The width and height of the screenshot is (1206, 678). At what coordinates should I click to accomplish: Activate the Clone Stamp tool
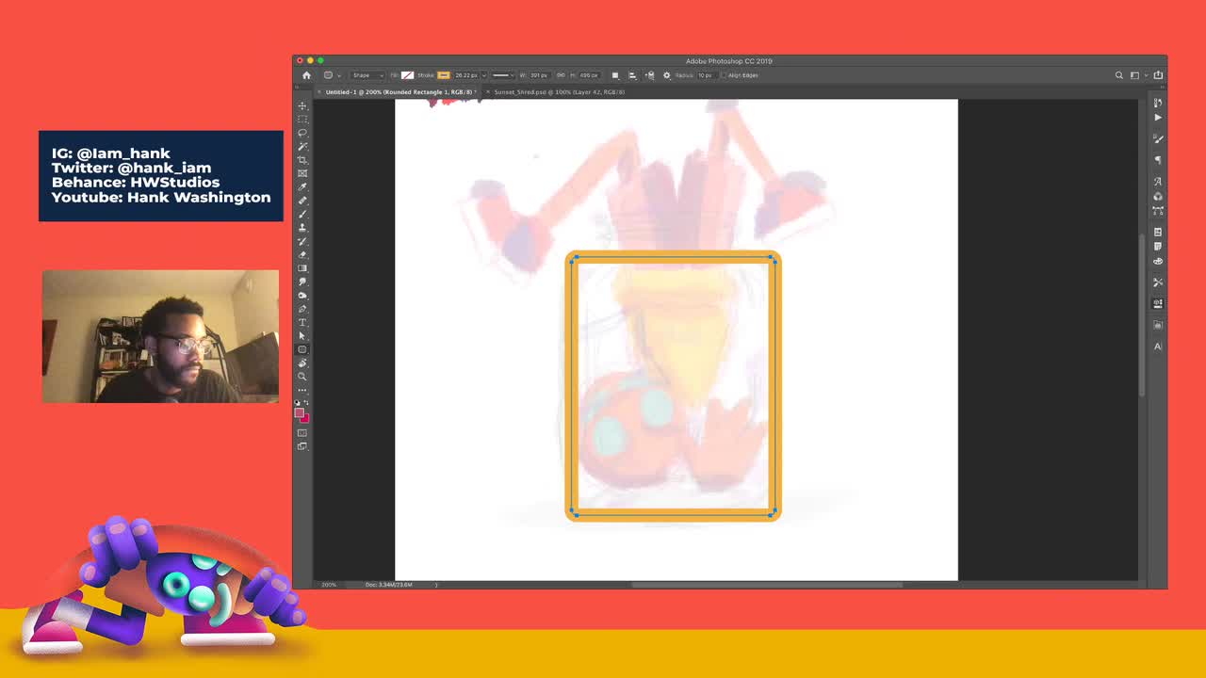(x=302, y=228)
